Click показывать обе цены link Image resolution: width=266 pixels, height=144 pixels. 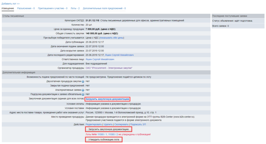point(111,38)
